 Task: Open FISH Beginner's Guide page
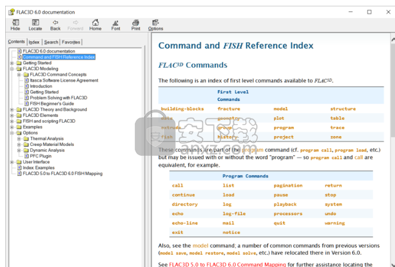pos(51,104)
